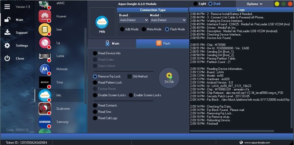Select Adb Mode radio button
Image resolution: width=294 pixels, height=145 pixels.
click(122, 29)
